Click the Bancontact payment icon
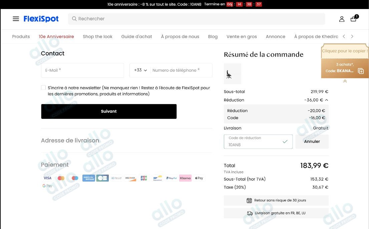Image resolution: width=369 pixels, height=229 pixels. pos(157,178)
